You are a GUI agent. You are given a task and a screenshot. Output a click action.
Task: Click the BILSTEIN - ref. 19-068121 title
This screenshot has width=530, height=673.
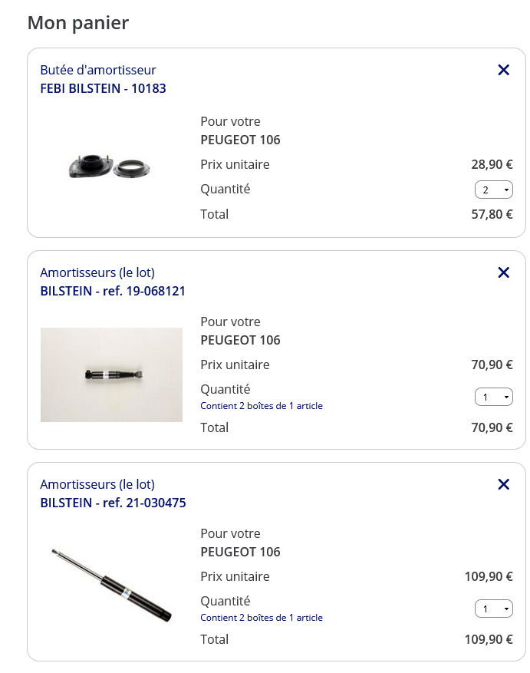coord(113,291)
